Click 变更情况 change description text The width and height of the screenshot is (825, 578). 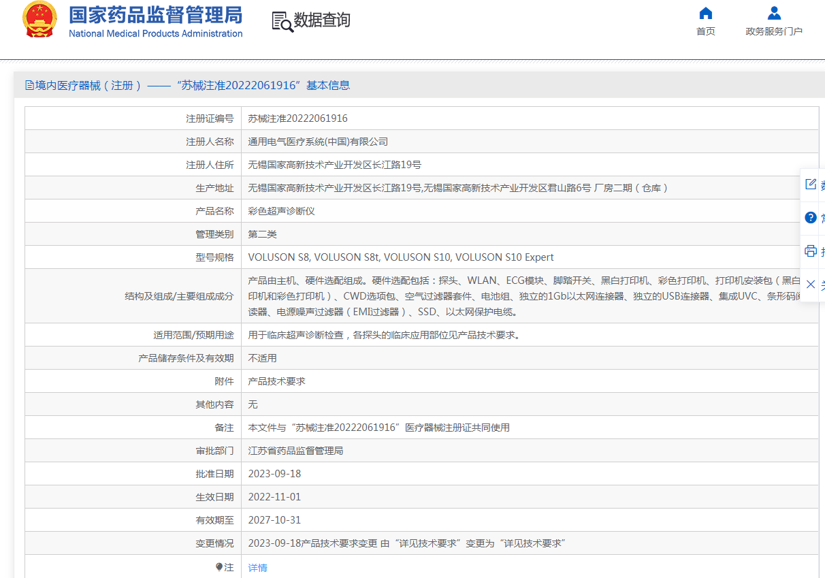[x=407, y=543]
